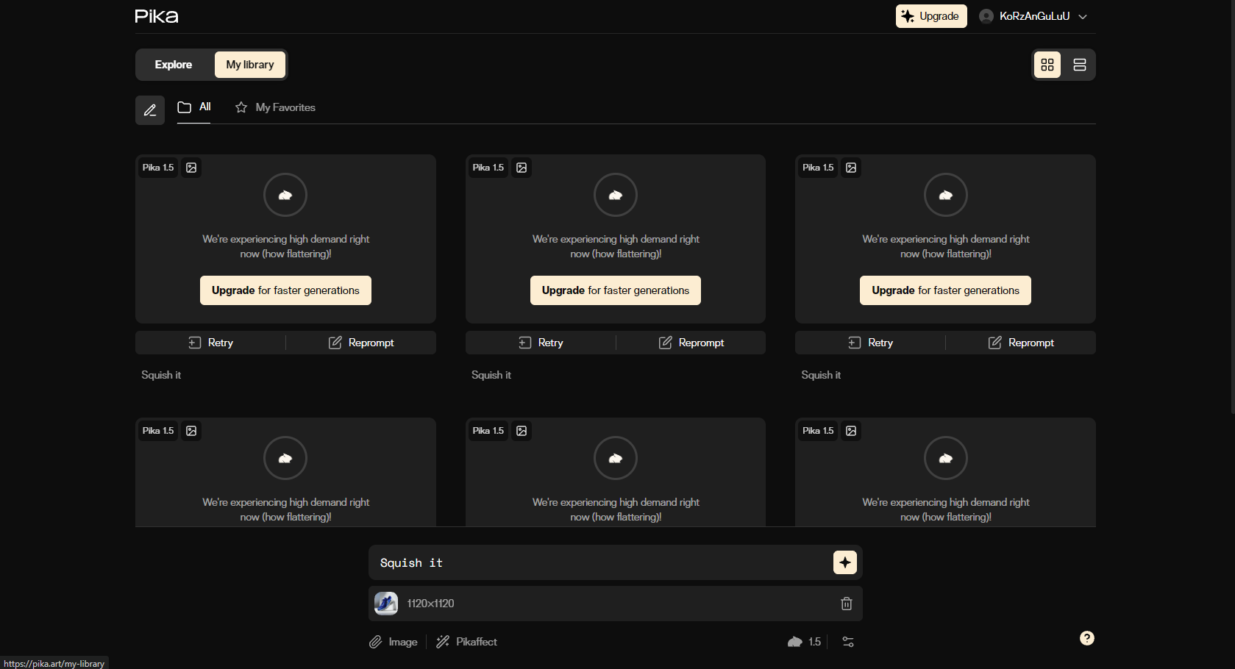This screenshot has height=669, width=1235.
Task: Click the sparkle generate button
Action: click(x=845, y=562)
